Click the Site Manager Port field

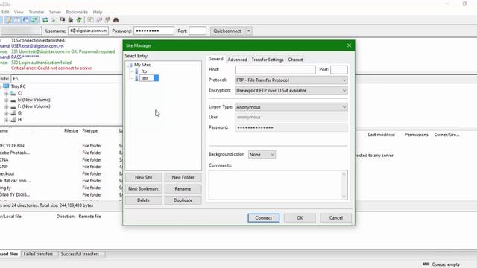click(339, 70)
